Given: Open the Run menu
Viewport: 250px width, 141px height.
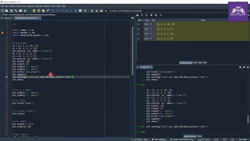Looking at the screenshot, I should pyautogui.click(x=25, y=6).
